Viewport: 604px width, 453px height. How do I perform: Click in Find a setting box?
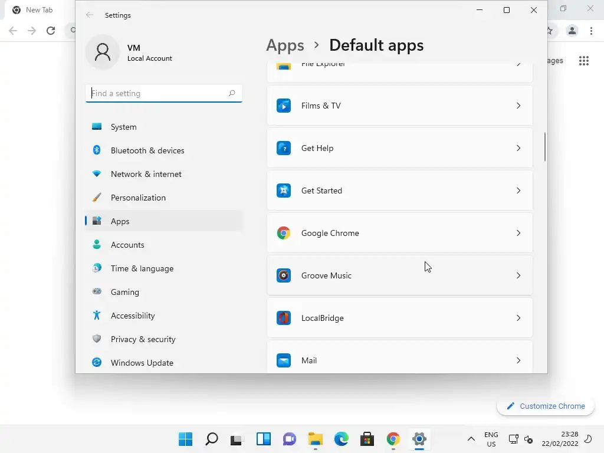click(x=164, y=93)
